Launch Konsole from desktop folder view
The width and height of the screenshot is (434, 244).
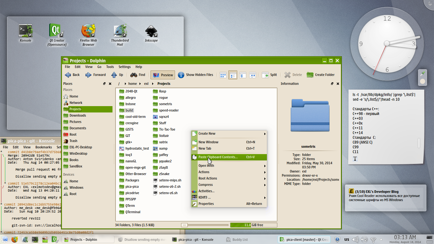click(25, 33)
